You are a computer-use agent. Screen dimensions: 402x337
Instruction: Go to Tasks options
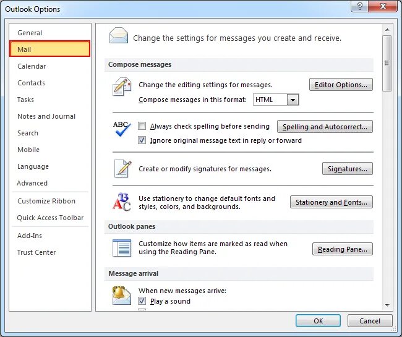click(49, 100)
